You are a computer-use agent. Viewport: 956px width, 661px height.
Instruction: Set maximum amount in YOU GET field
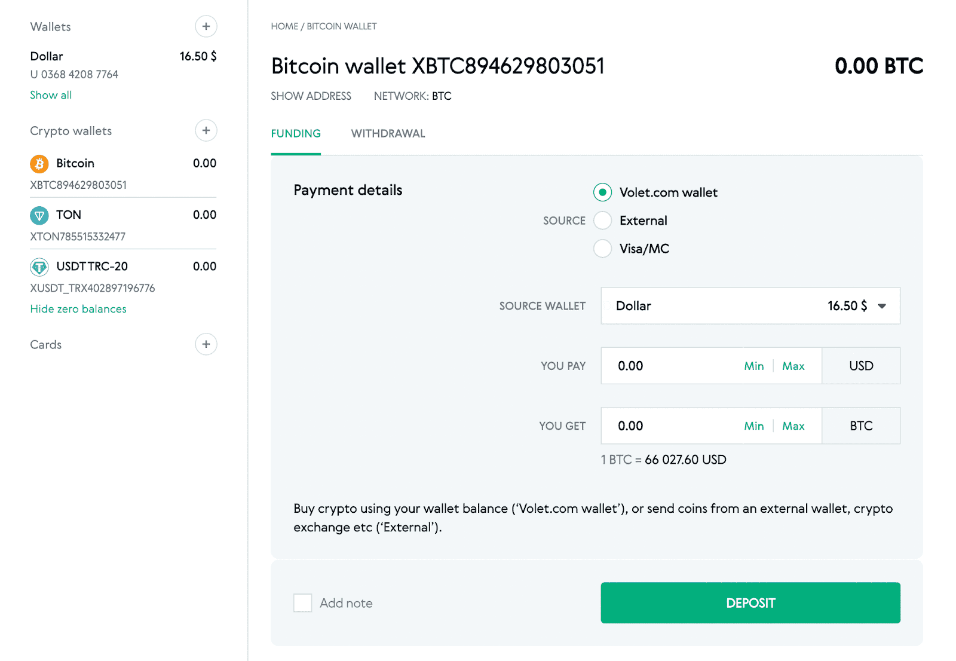point(793,426)
